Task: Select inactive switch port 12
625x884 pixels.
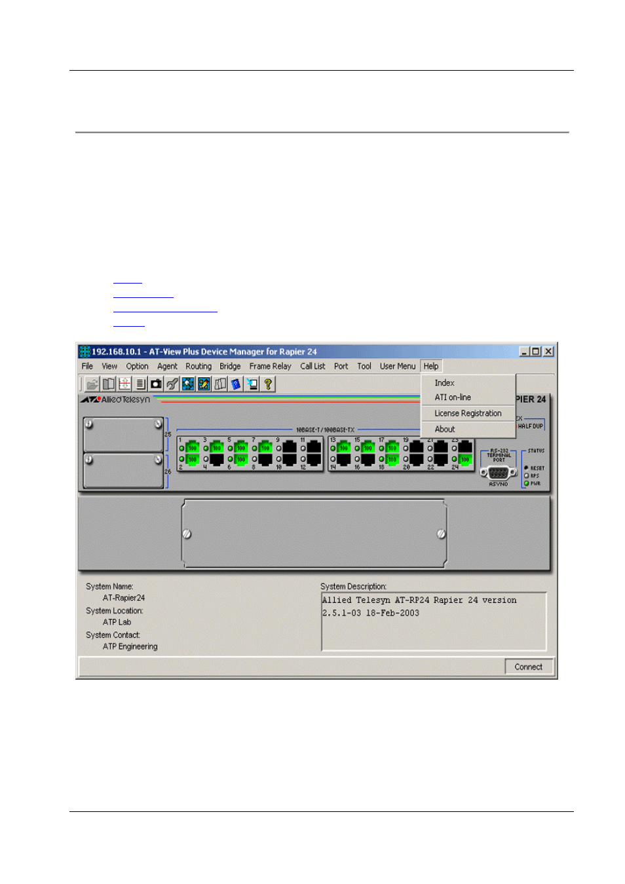Action: click(x=313, y=459)
